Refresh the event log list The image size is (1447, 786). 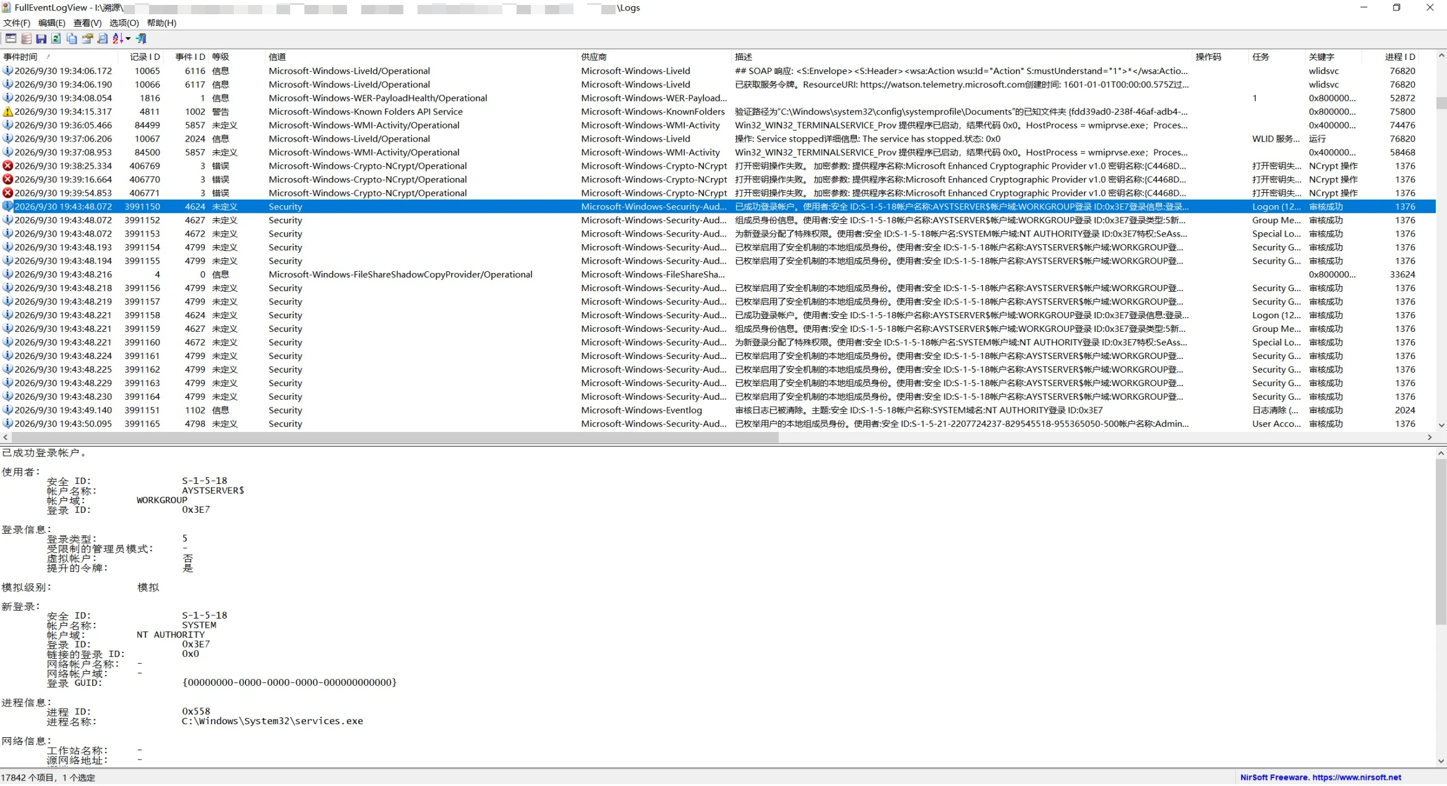point(56,39)
